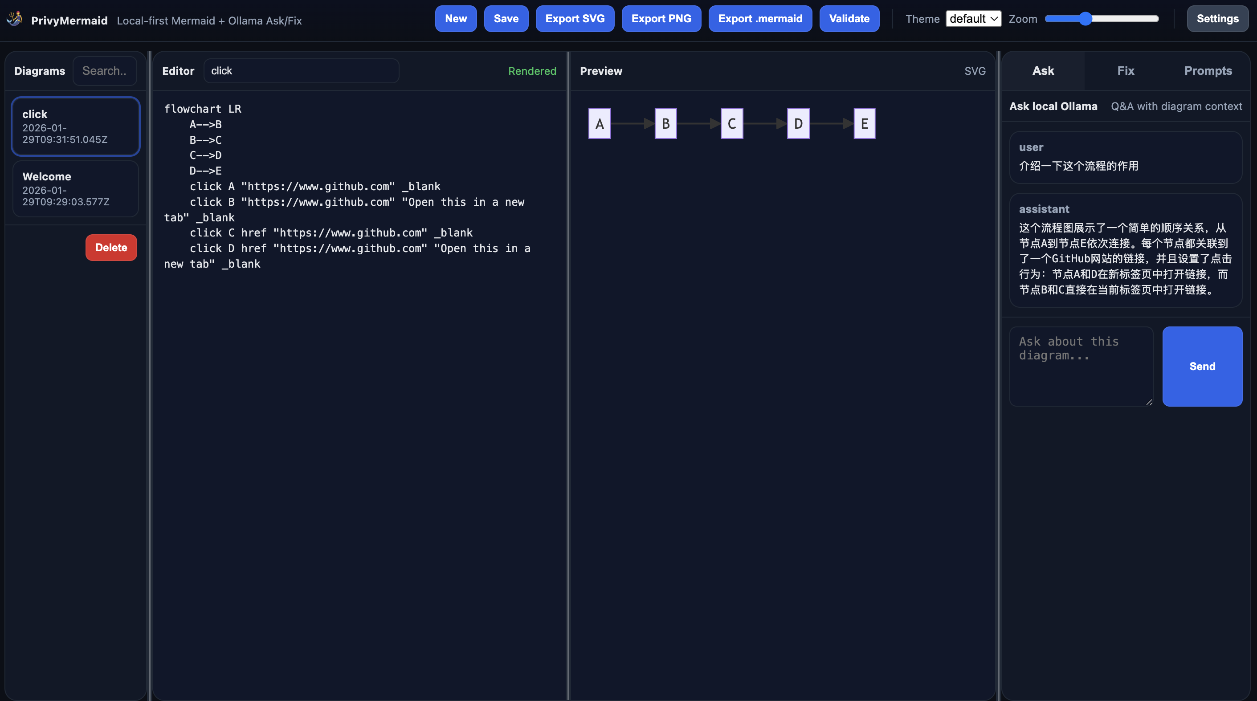1257x701 pixels.
Task: Click the PrivyMermaid logo icon
Action: (x=14, y=19)
